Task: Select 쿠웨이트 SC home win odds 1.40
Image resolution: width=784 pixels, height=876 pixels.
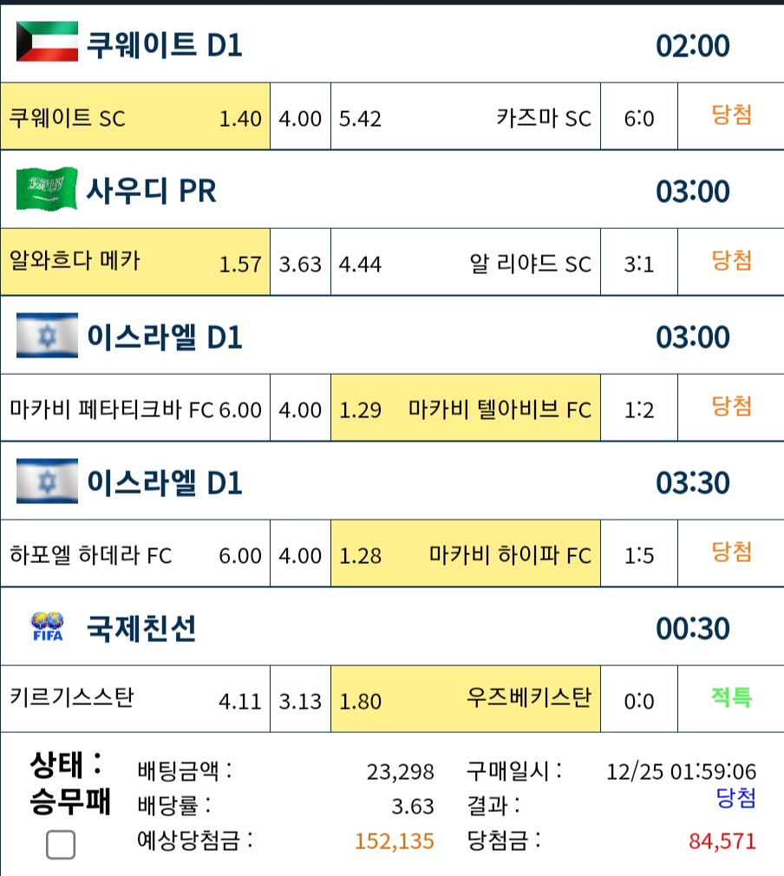Action: 135,116
